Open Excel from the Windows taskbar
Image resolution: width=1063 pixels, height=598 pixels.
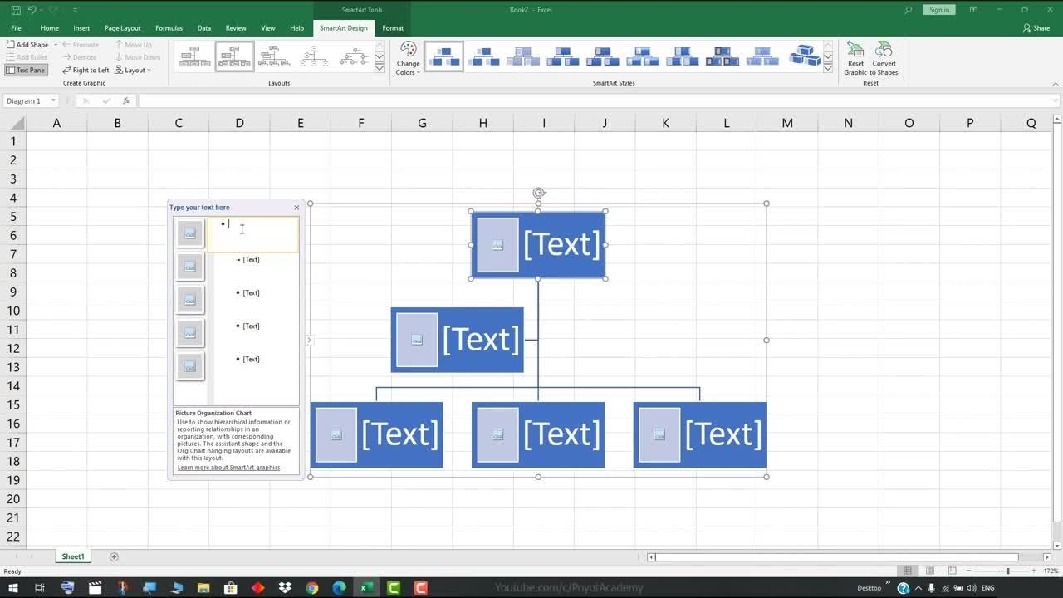365,588
